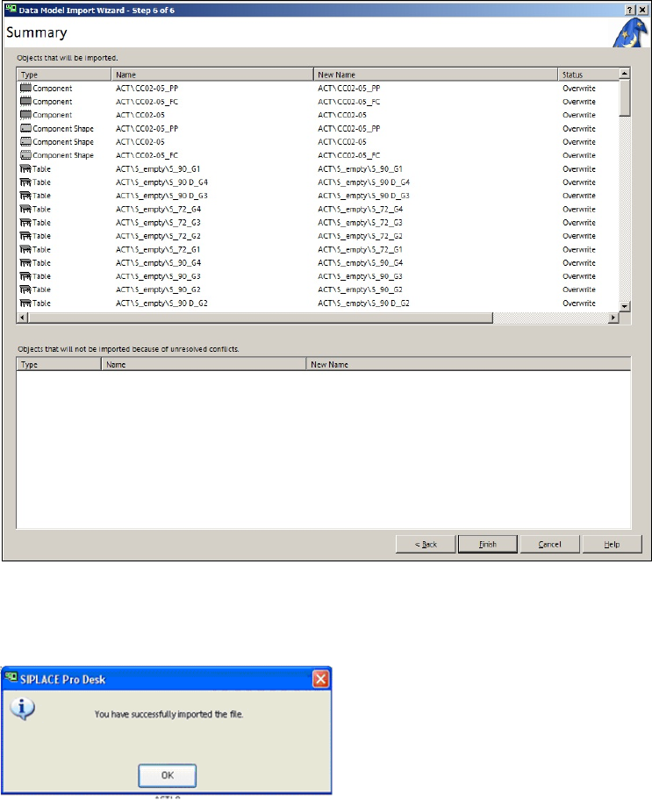Click the Table icon in the S_90_G4 row
The image size is (652, 800).
[25, 262]
